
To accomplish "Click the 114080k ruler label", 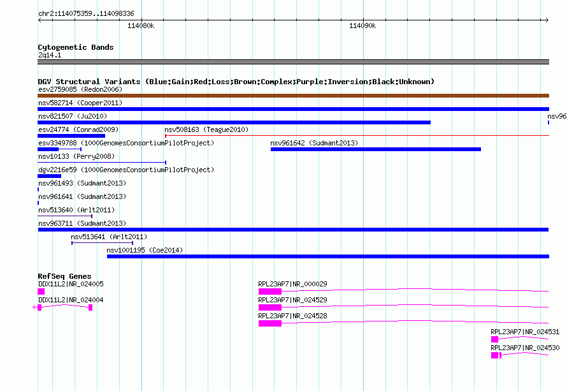I will tap(141, 26).
